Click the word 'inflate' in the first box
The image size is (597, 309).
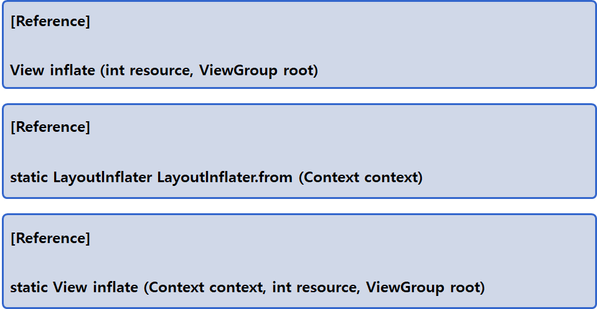click(73, 71)
